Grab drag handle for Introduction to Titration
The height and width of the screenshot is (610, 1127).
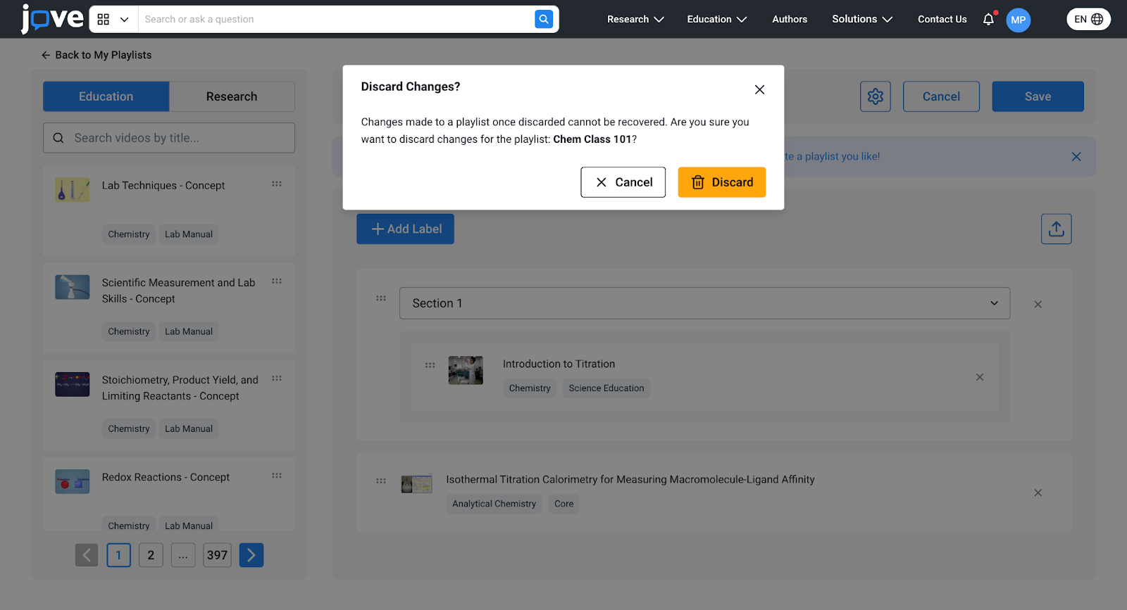pyautogui.click(x=430, y=365)
